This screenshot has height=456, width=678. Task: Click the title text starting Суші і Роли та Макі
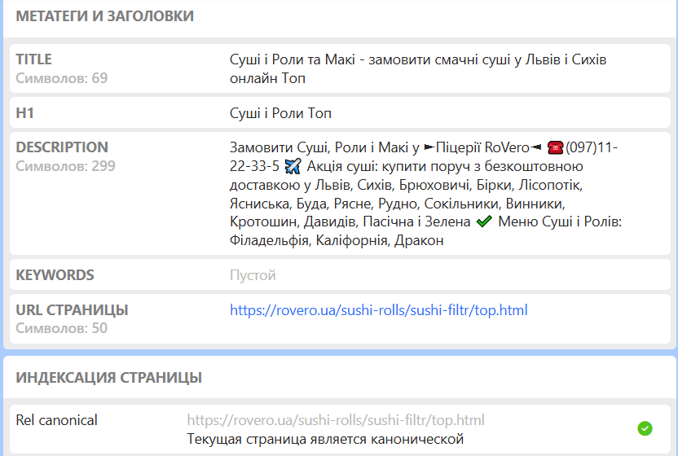click(x=418, y=68)
